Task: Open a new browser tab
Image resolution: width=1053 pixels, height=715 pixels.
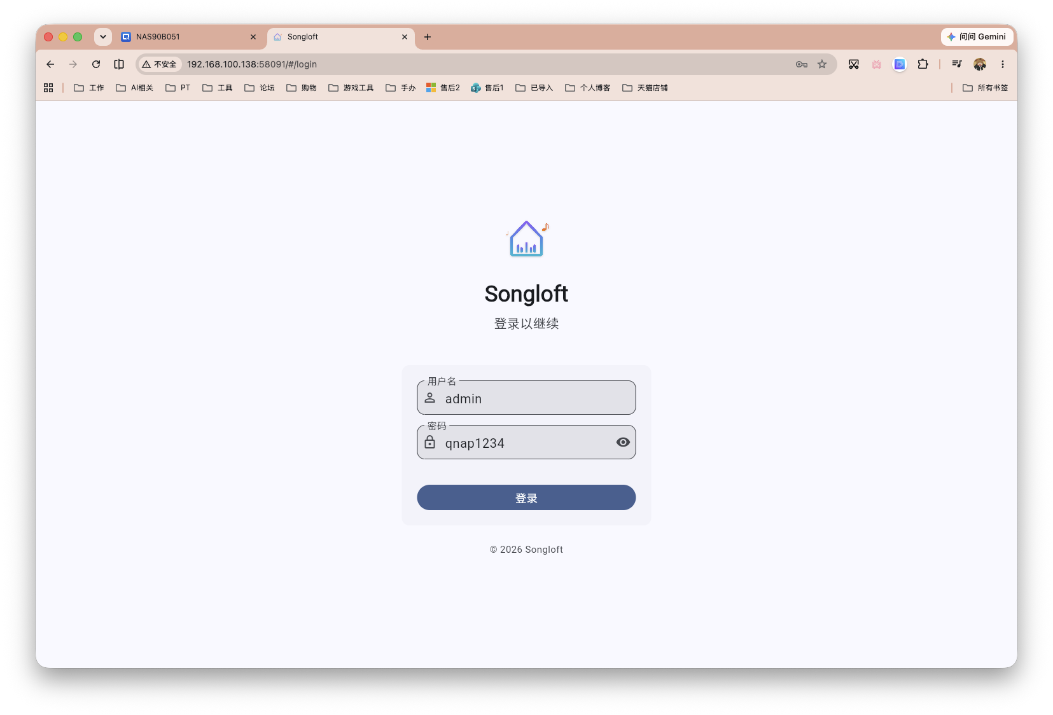Action: coord(428,37)
